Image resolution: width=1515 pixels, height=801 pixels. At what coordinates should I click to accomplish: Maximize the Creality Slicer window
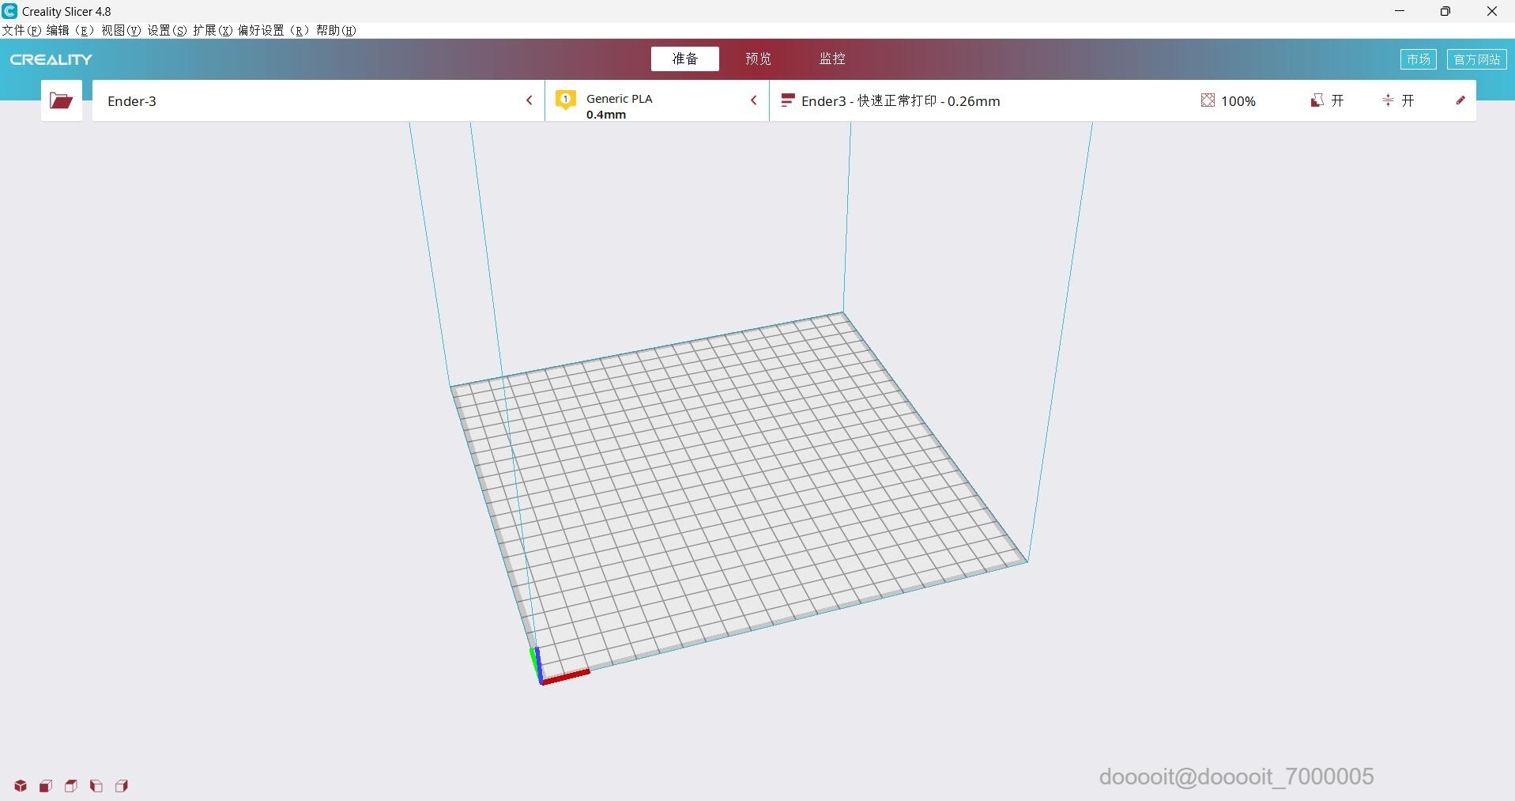[x=1445, y=11]
